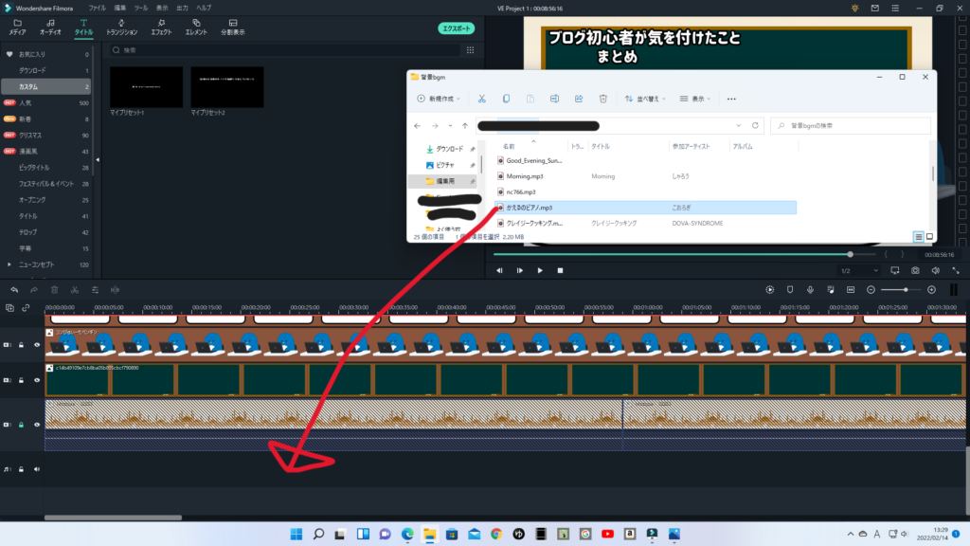The image size is (970, 546).
Task: Toggle the auto ripple link icon
Action: [26, 308]
